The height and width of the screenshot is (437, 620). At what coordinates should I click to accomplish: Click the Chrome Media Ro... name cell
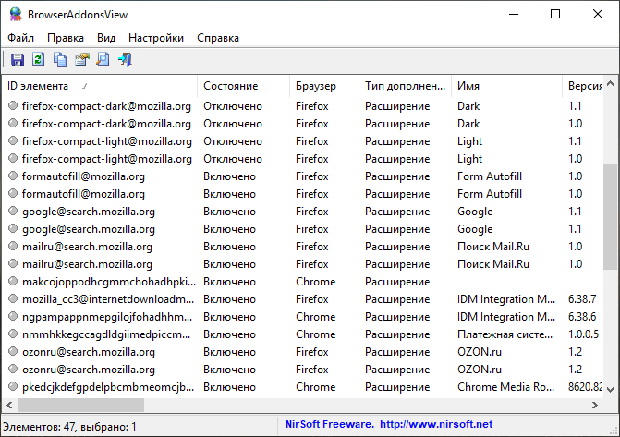point(505,387)
